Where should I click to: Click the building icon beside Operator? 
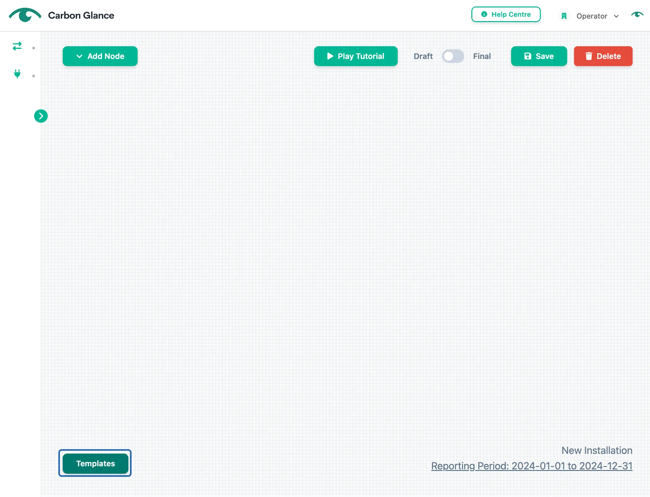point(564,16)
